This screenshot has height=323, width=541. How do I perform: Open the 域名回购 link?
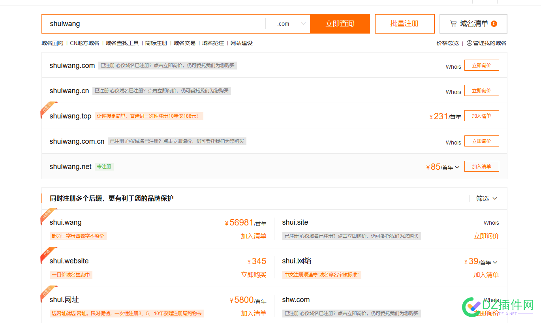pyautogui.click(x=52, y=43)
